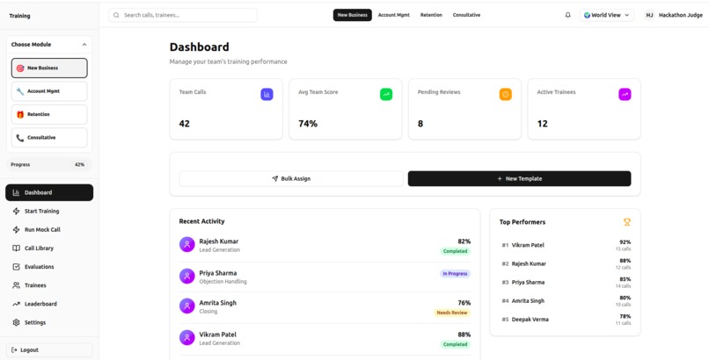Click the magnifier icon in search bar
The image size is (709, 360).
[116, 15]
